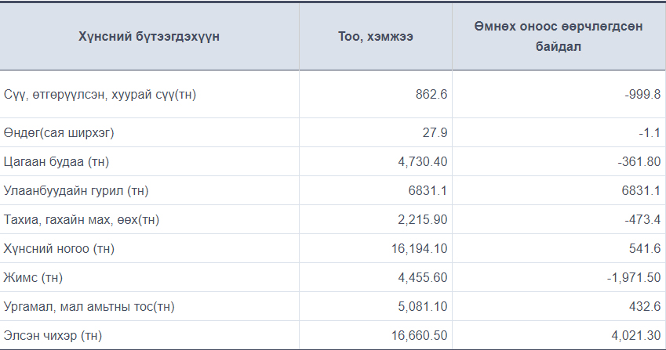Click the 862.6 quantity cell

pos(431,94)
